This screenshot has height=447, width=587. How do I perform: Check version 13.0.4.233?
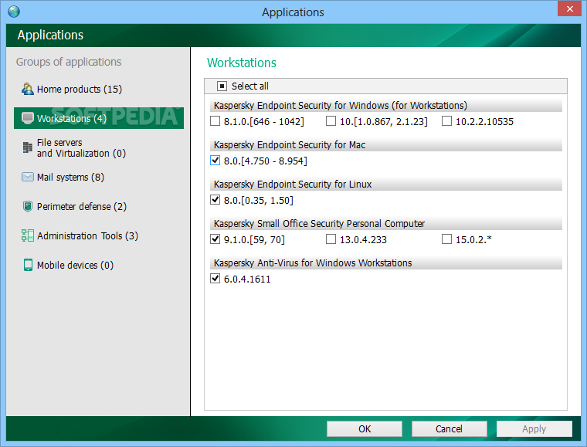click(331, 239)
